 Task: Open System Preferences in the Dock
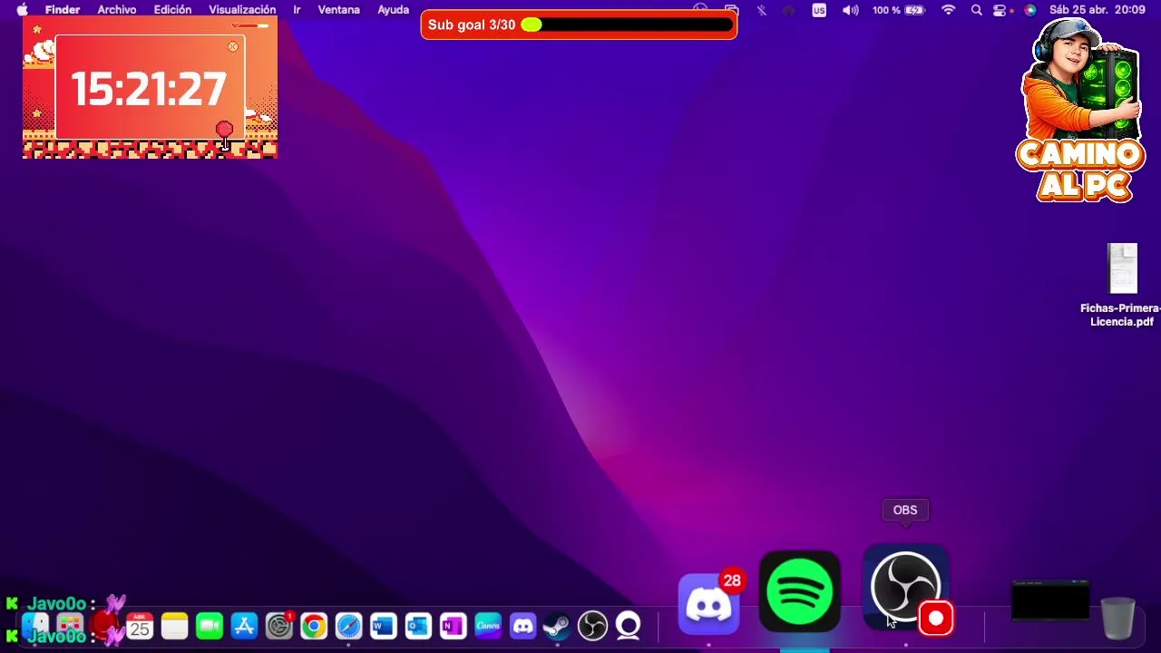279,626
